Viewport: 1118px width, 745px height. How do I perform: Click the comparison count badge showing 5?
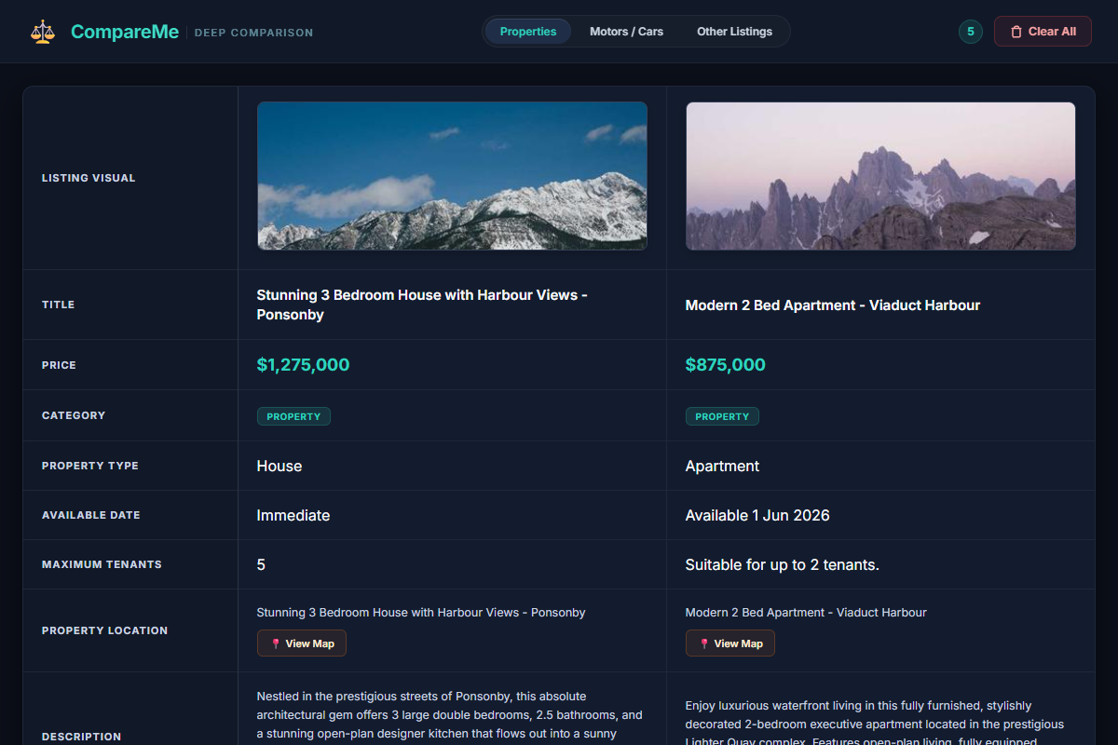coord(971,32)
